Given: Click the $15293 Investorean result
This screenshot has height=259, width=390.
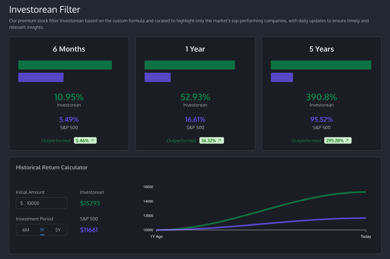Looking at the screenshot, I should [90, 203].
